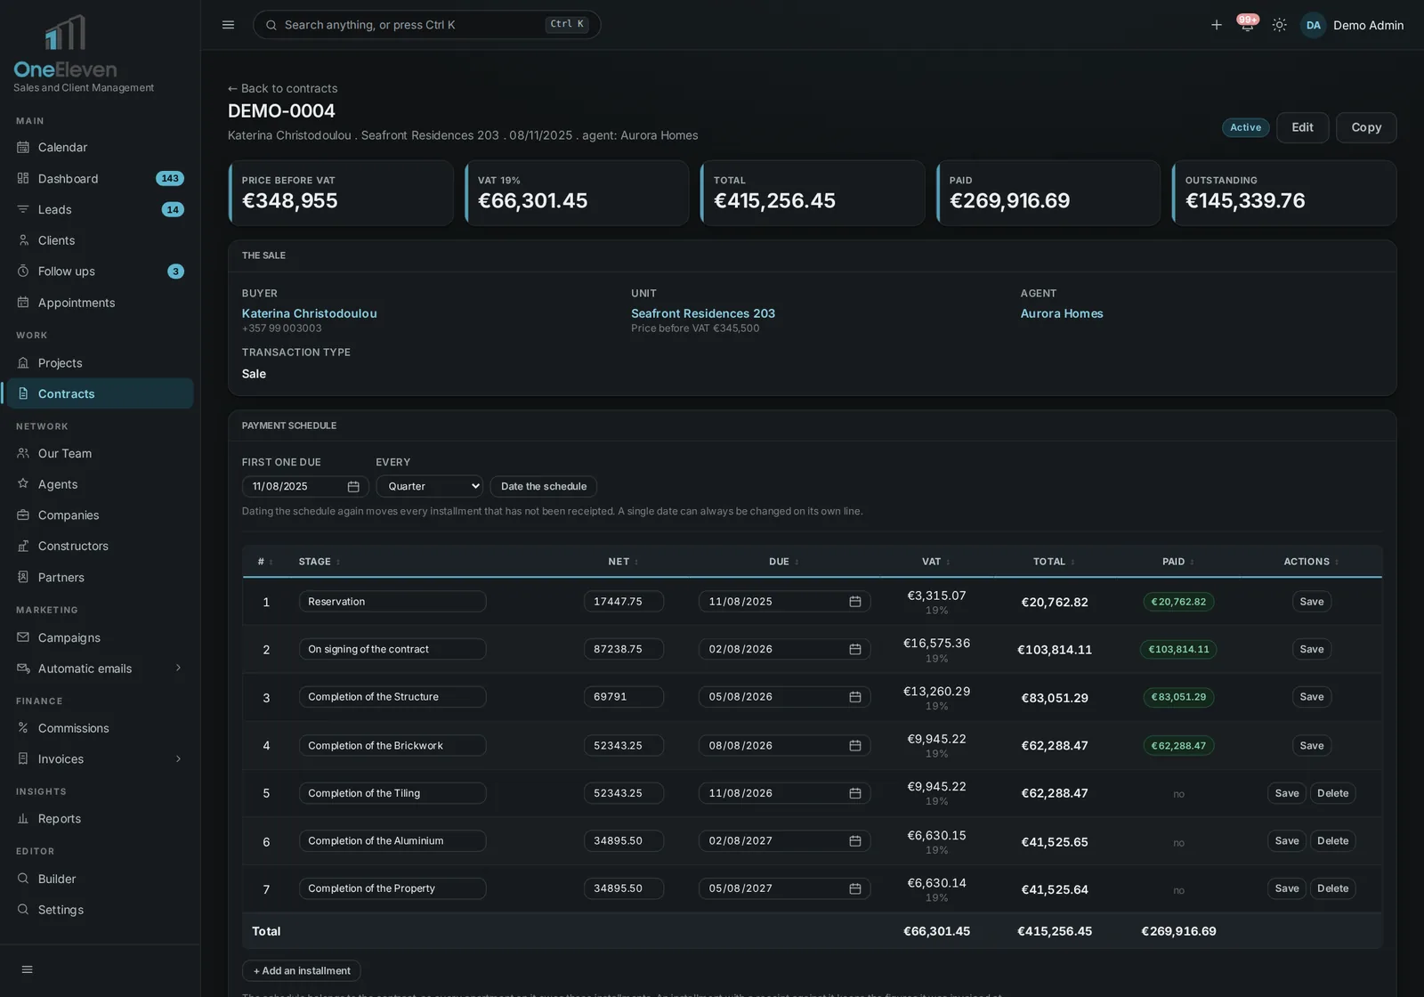The height and width of the screenshot is (997, 1424).
Task: Open date picker for Reservation due date
Action: 854,602
